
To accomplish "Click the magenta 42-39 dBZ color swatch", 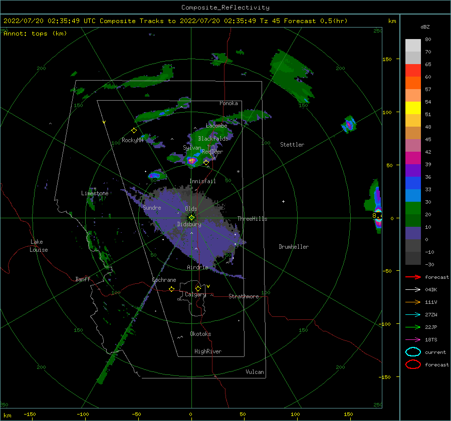I will coord(413,158).
